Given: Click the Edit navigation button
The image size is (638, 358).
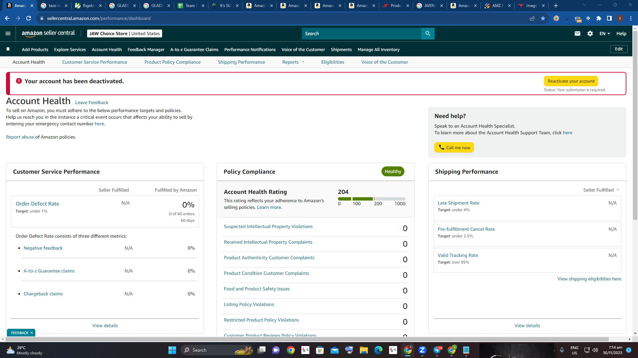Looking at the screenshot, I should coord(619,49).
